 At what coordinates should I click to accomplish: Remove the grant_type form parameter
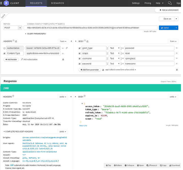point(177,48)
